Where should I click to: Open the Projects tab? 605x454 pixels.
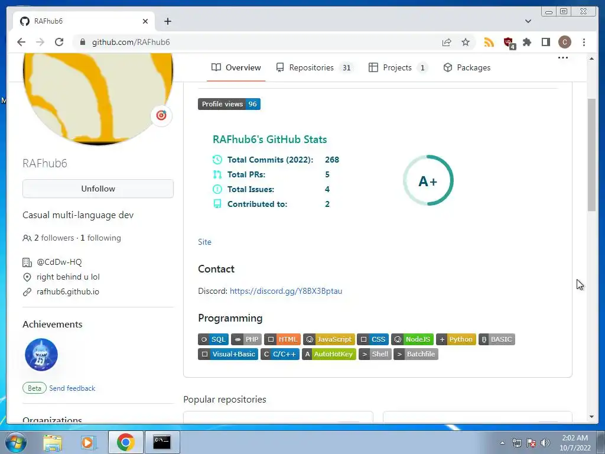pyautogui.click(x=398, y=67)
